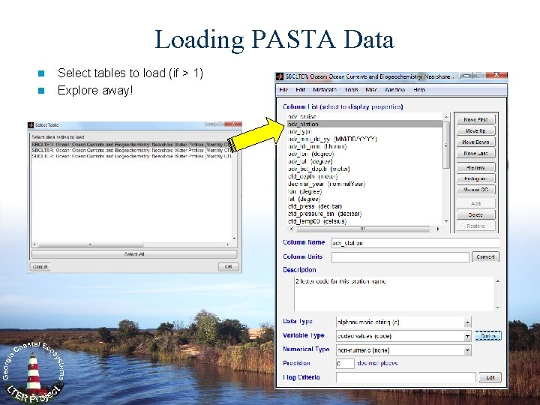Viewport: 540px width, 405px height.
Task: Click the column list vertical scrollbar thumb
Action: 446,145
